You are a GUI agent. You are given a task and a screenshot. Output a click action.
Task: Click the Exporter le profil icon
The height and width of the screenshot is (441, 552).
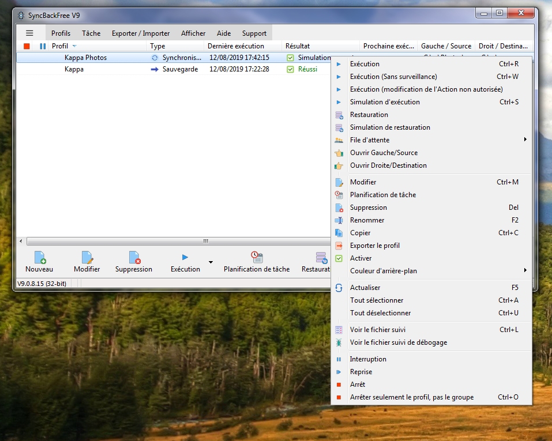click(x=339, y=246)
